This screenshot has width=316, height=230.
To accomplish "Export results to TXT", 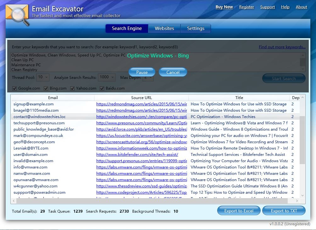I will (x=284, y=211).
